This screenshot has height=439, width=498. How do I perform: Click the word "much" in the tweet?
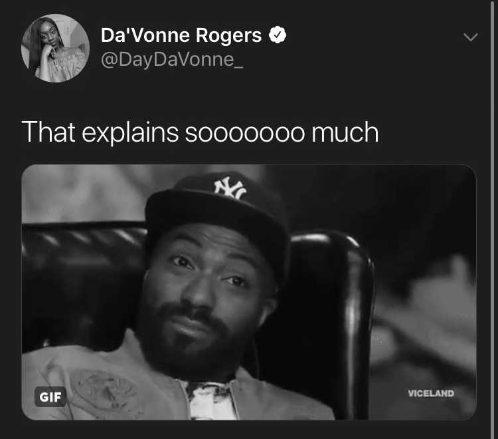(345, 132)
